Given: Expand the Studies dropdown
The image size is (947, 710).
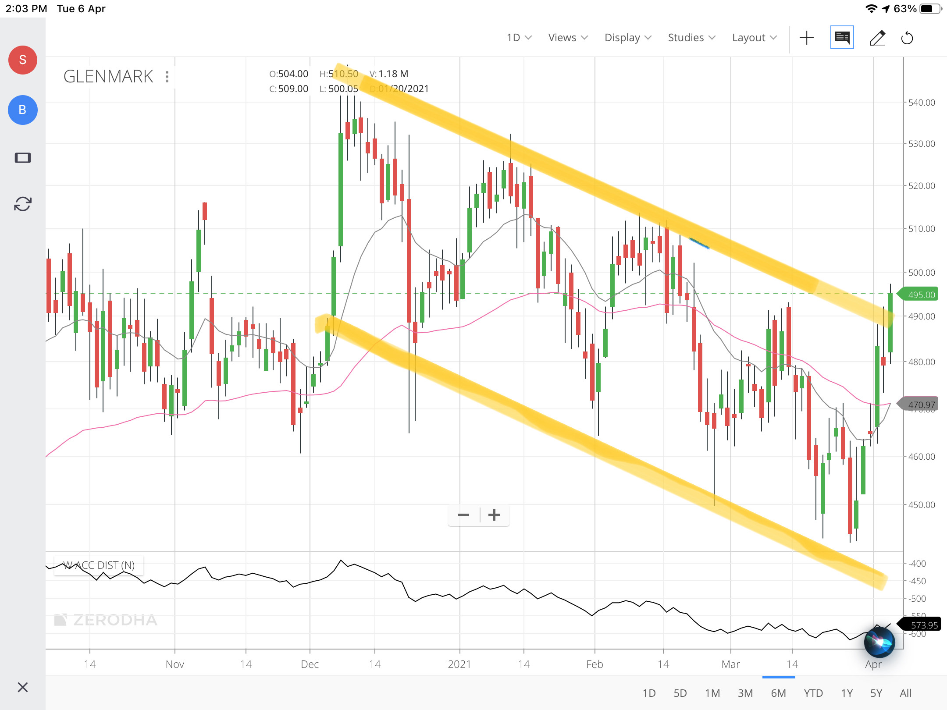Looking at the screenshot, I should pos(691,38).
